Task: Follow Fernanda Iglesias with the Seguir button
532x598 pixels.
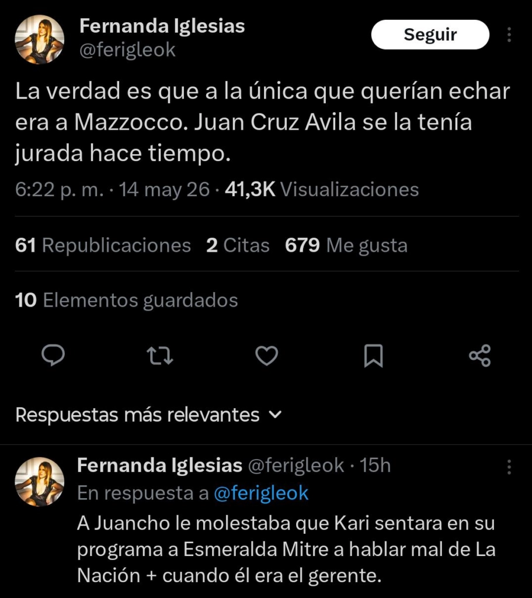Action: tap(430, 34)
